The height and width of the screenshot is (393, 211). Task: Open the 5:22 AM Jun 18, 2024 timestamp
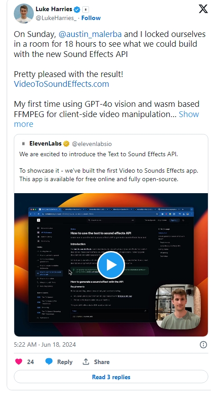click(x=45, y=344)
